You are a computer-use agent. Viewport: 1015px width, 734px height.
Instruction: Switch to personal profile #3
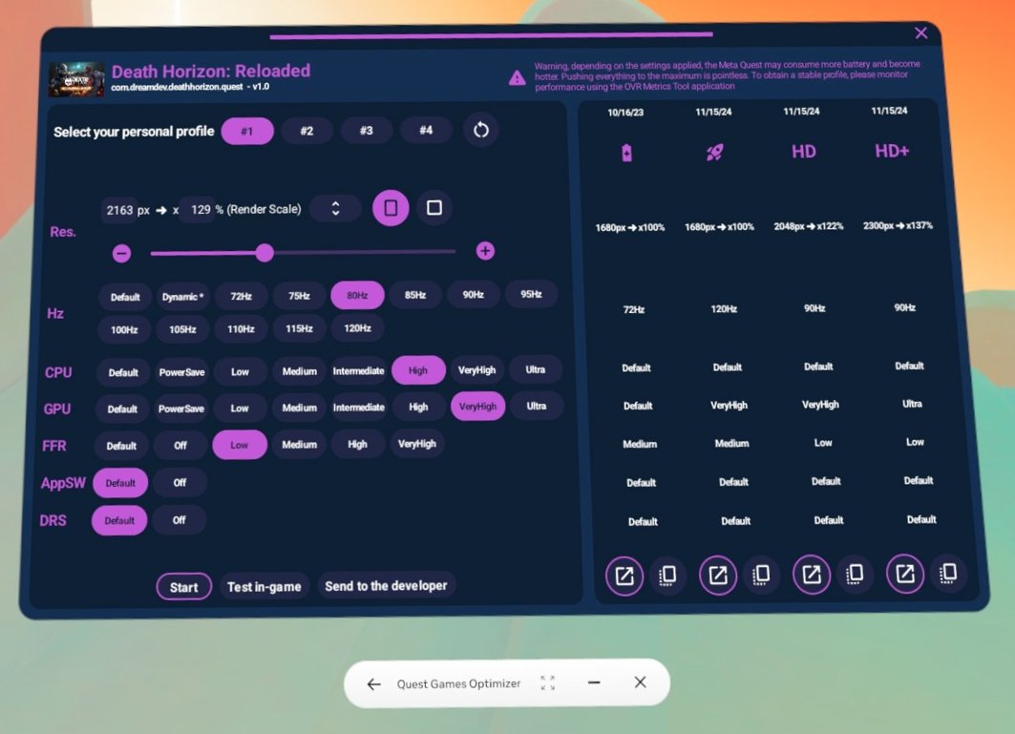(x=367, y=131)
